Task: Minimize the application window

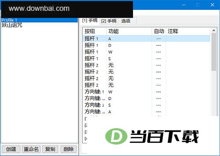Action: [x=184, y=5]
